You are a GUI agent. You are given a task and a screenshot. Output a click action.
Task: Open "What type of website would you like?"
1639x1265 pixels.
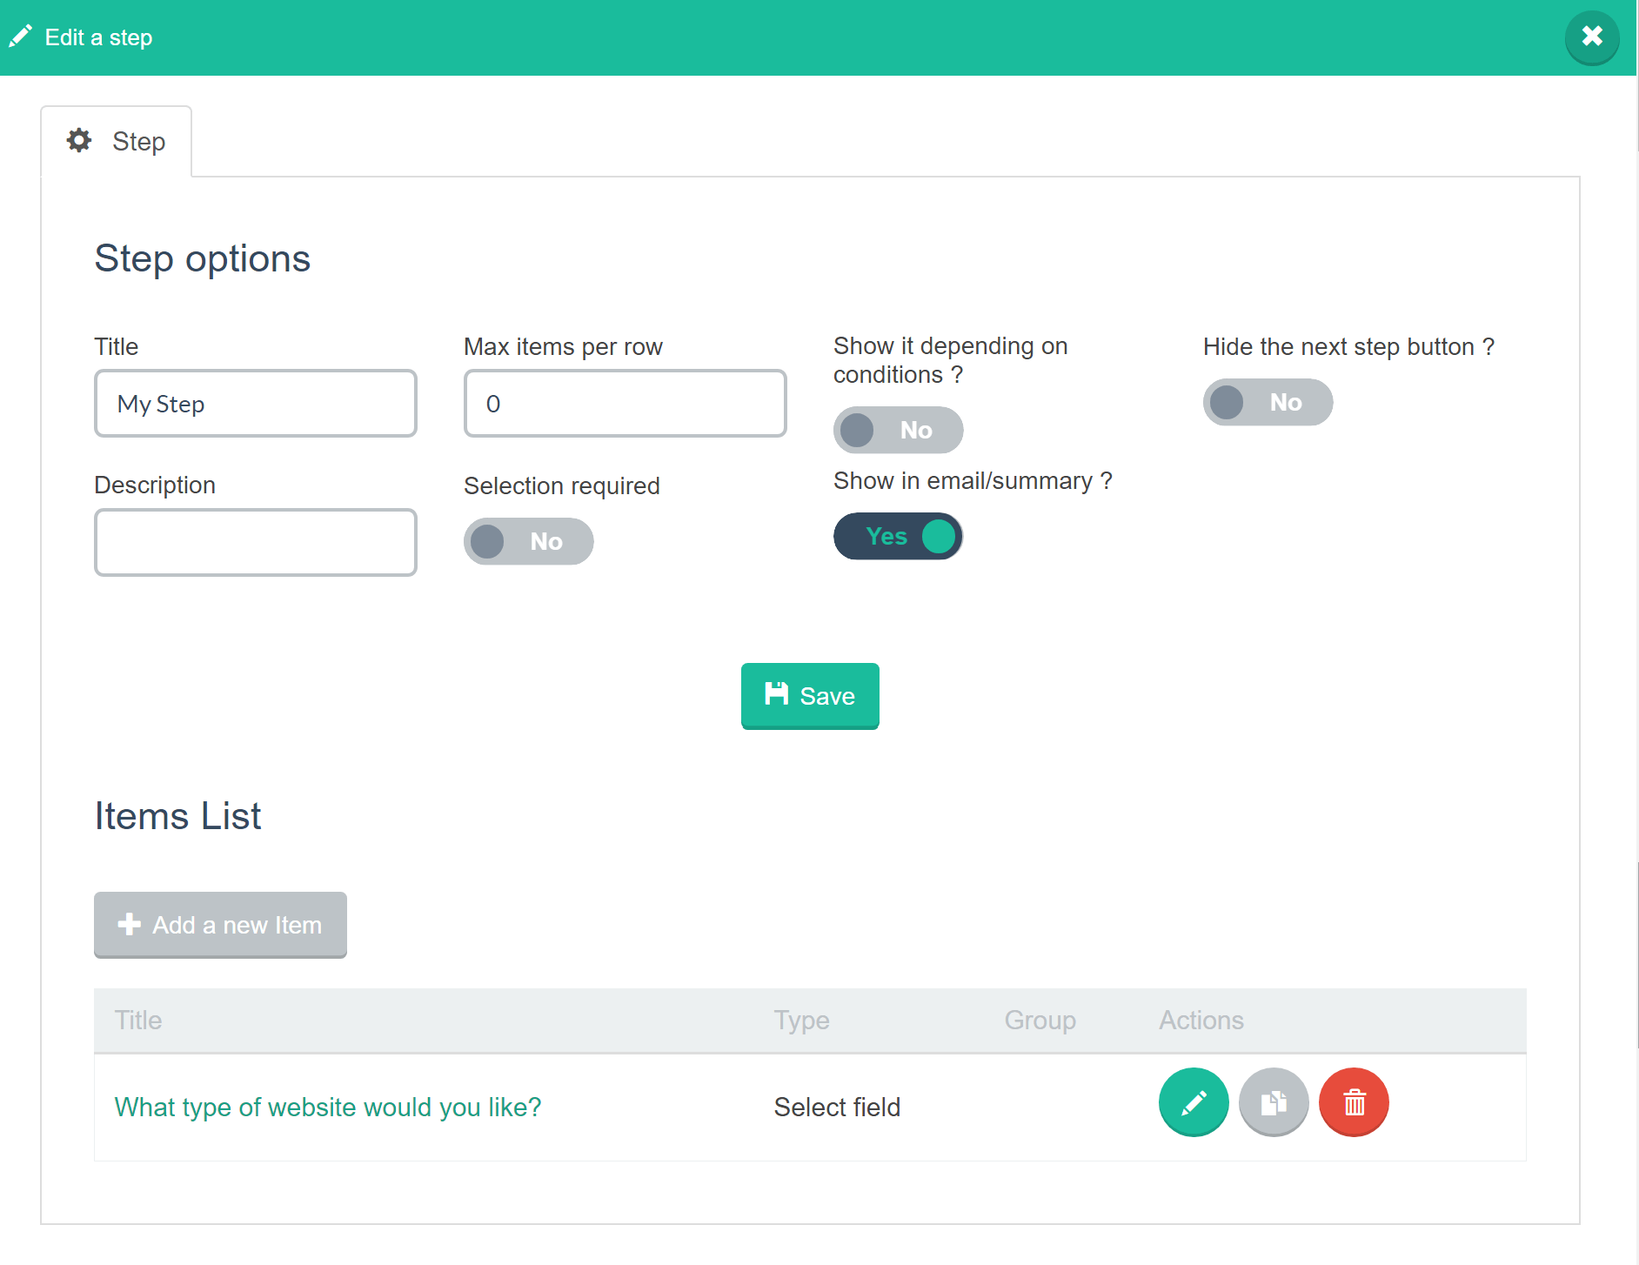tap(328, 1106)
